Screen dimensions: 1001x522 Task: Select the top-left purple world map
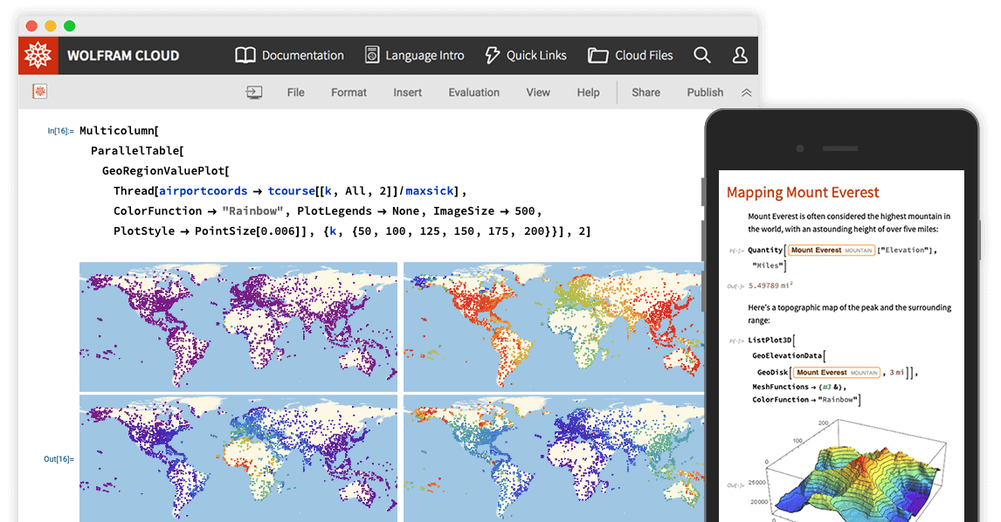coord(238,326)
